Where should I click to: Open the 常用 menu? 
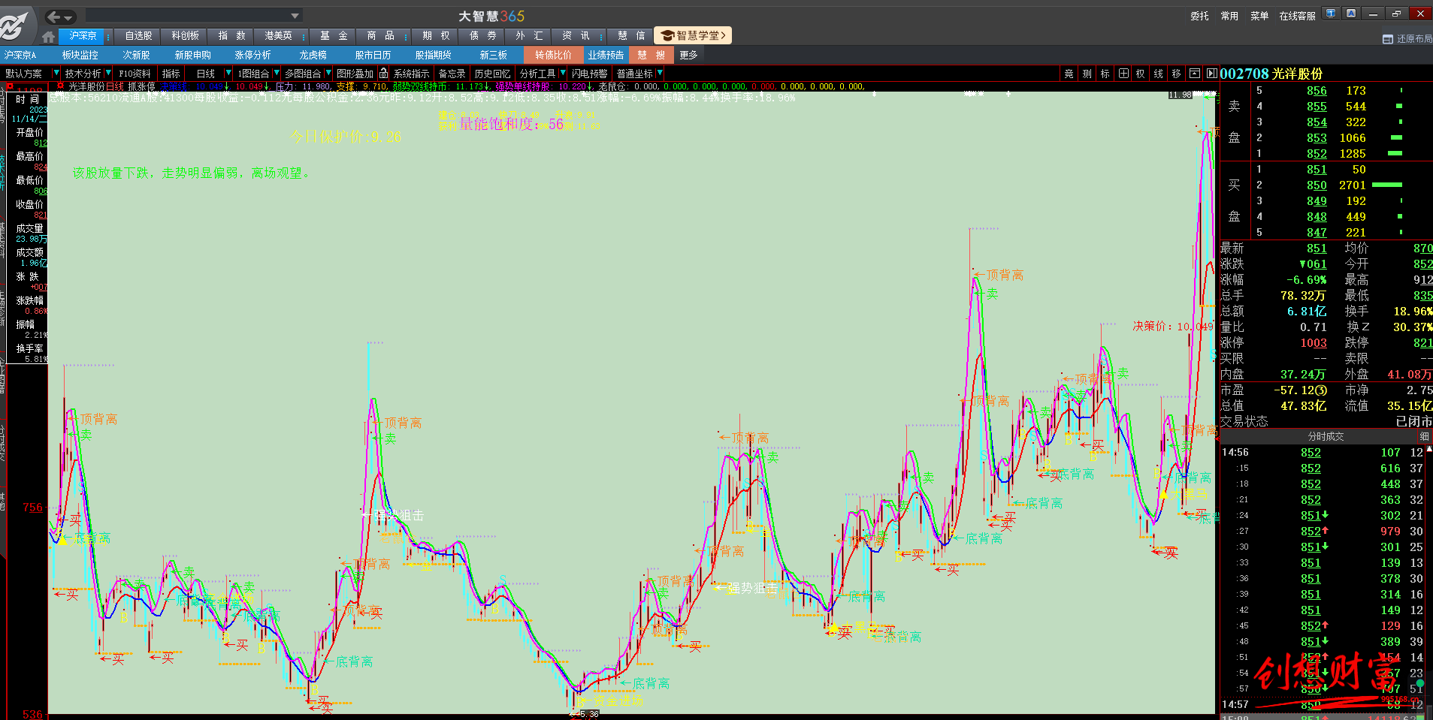[1229, 16]
